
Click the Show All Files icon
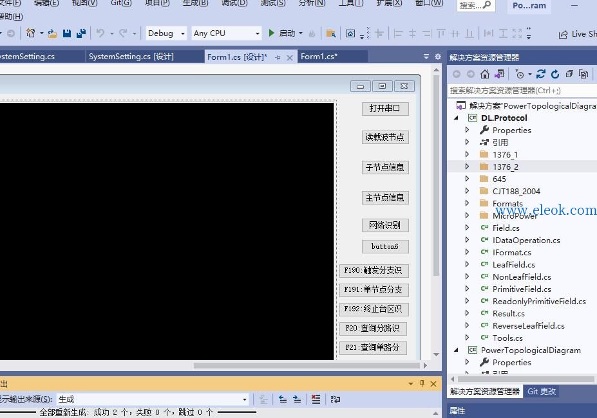pyautogui.click(x=583, y=74)
